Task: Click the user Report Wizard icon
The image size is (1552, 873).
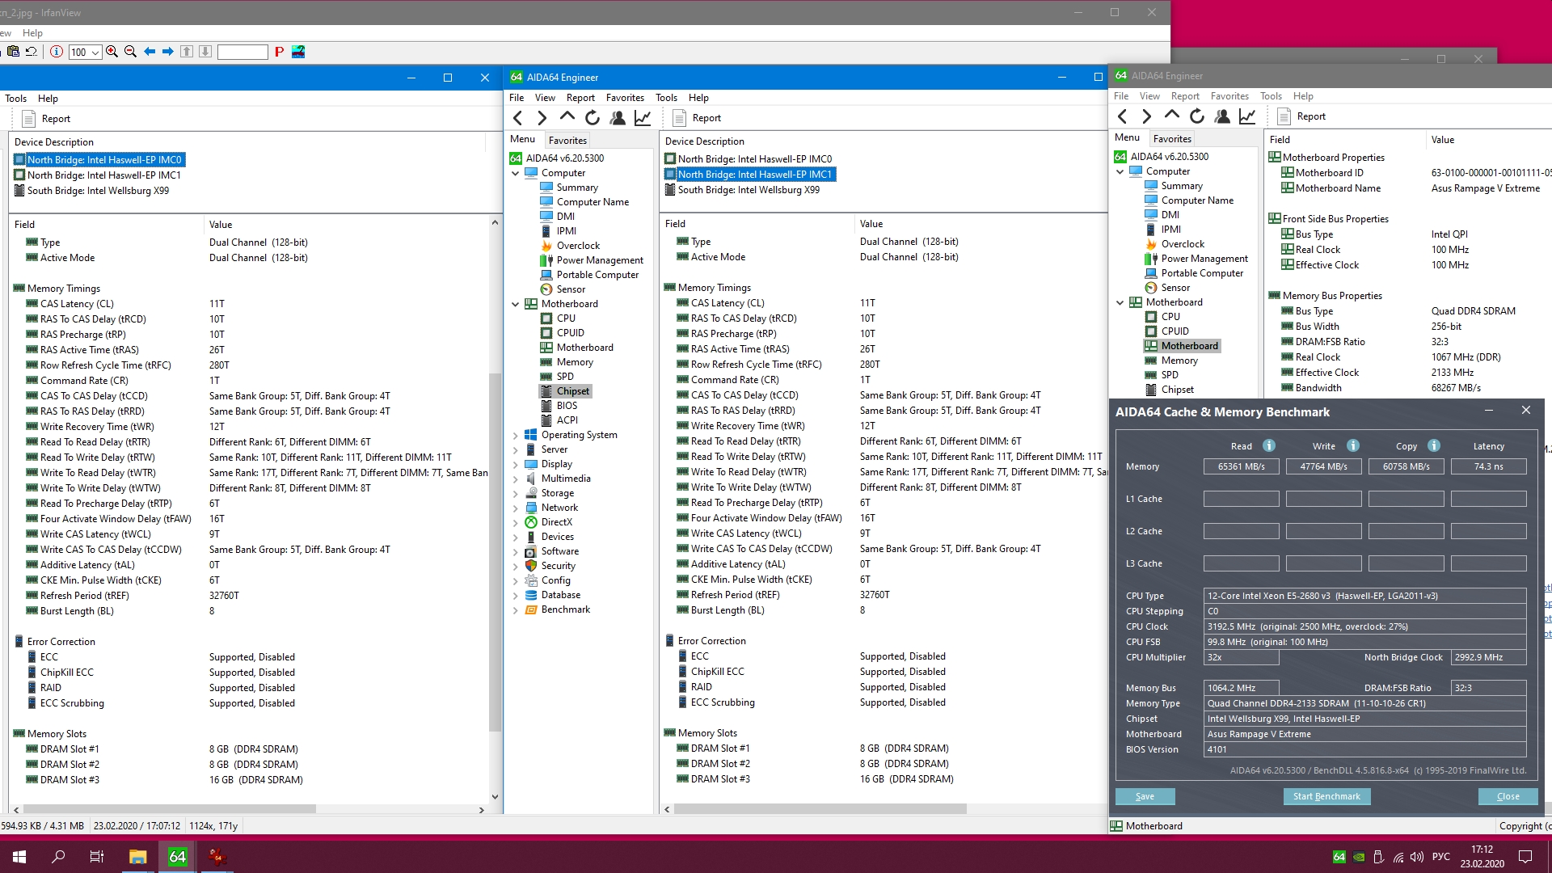Action: point(618,118)
